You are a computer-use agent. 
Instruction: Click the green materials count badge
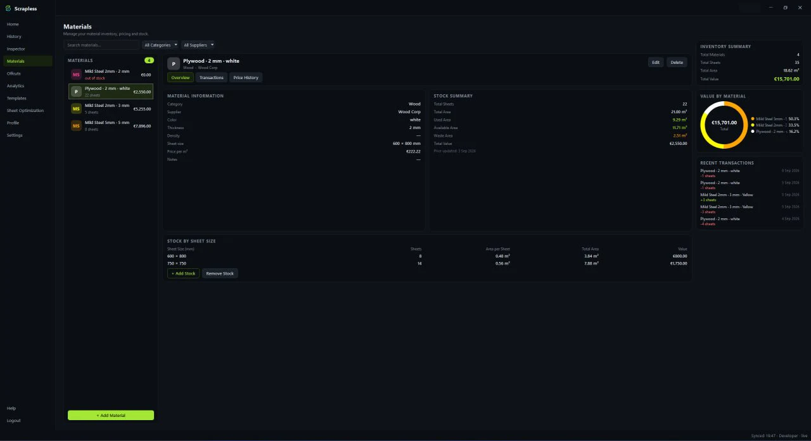click(149, 60)
